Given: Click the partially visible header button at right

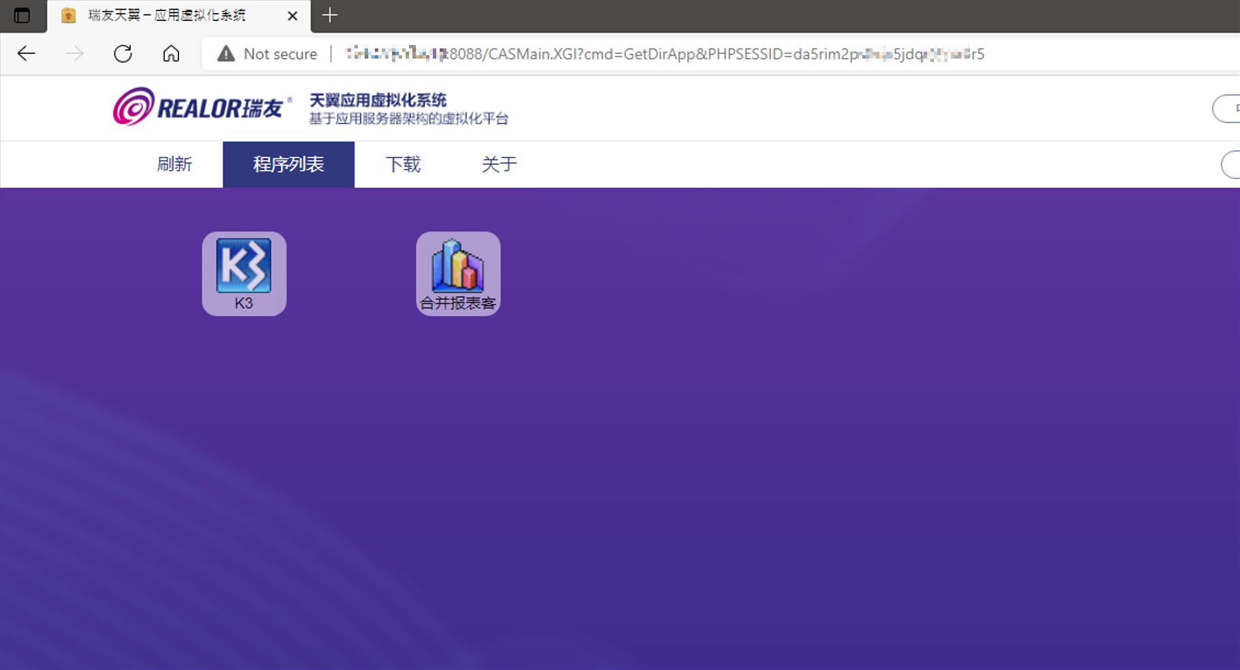Looking at the screenshot, I should (1228, 108).
